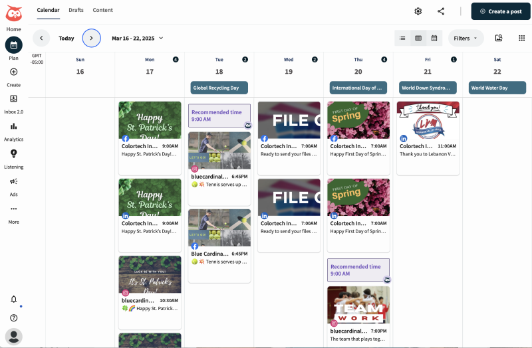
Task: Click the Wednesday post count badge
Action: pyautogui.click(x=315, y=60)
